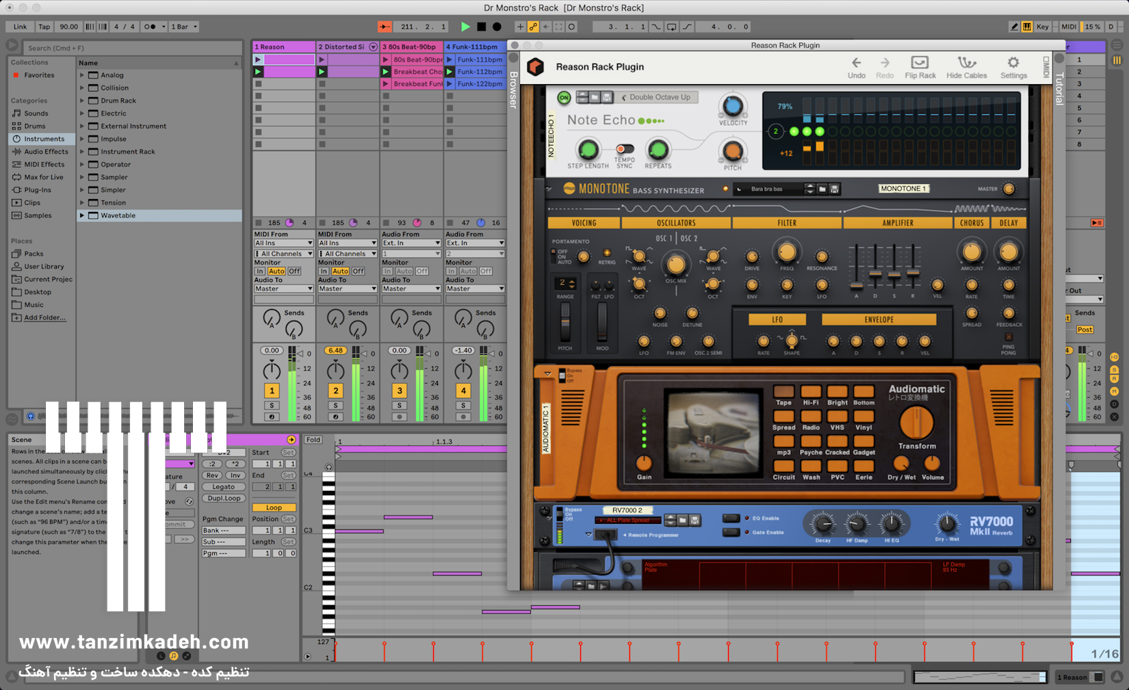Click the browser search field
This screenshot has width=1129, height=690.
130,48
